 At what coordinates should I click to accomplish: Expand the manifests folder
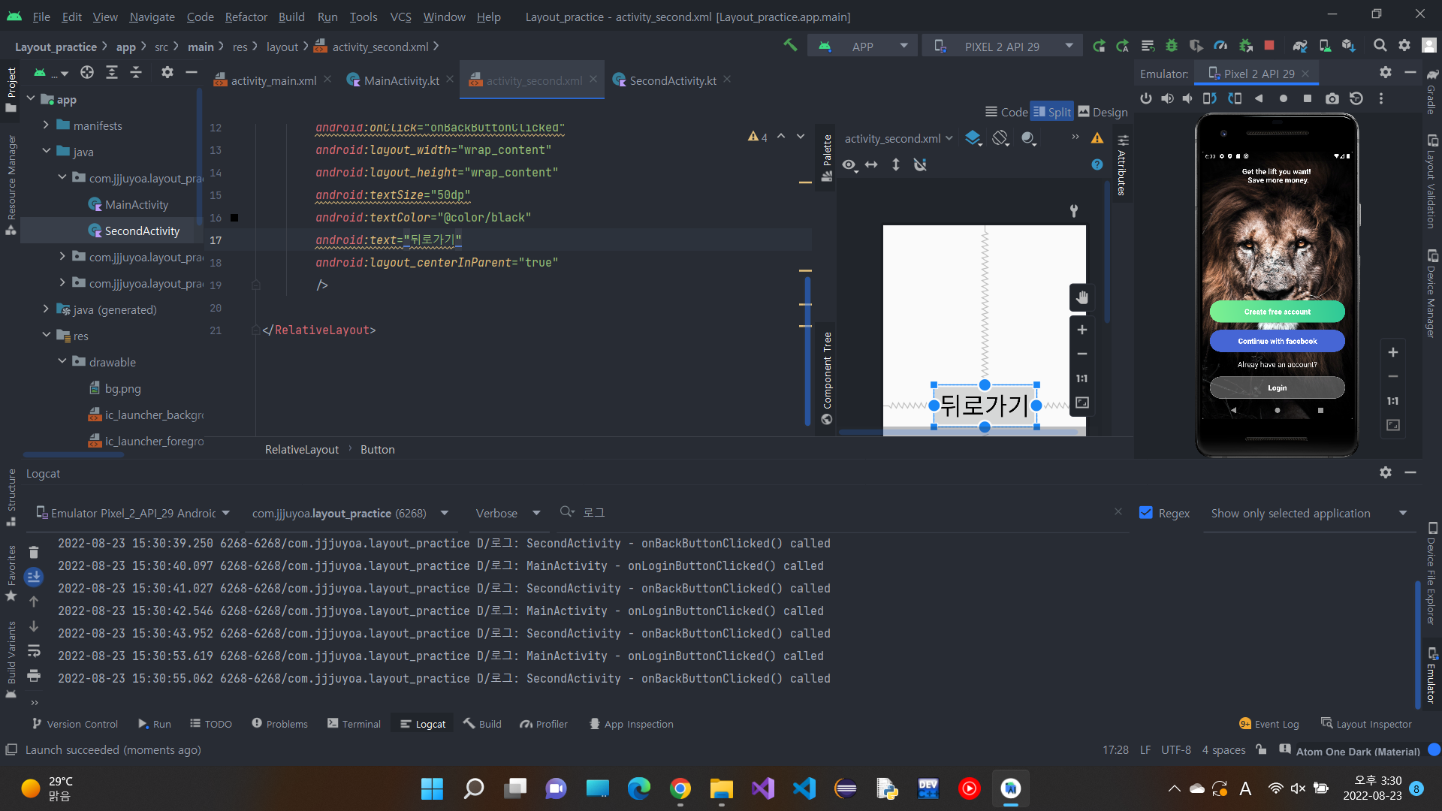(46, 125)
